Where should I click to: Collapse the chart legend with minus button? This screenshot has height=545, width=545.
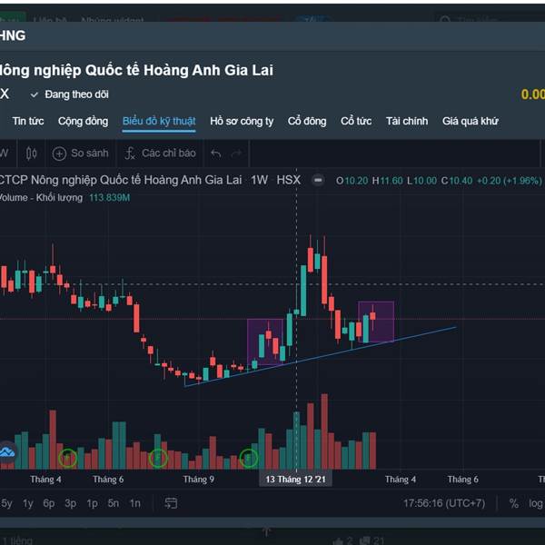tap(318, 181)
